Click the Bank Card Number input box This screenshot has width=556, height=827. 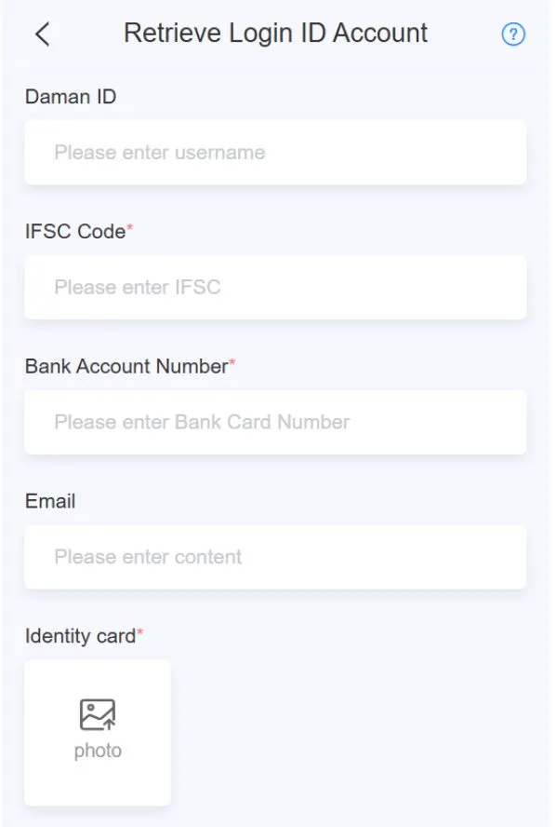(276, 422)
